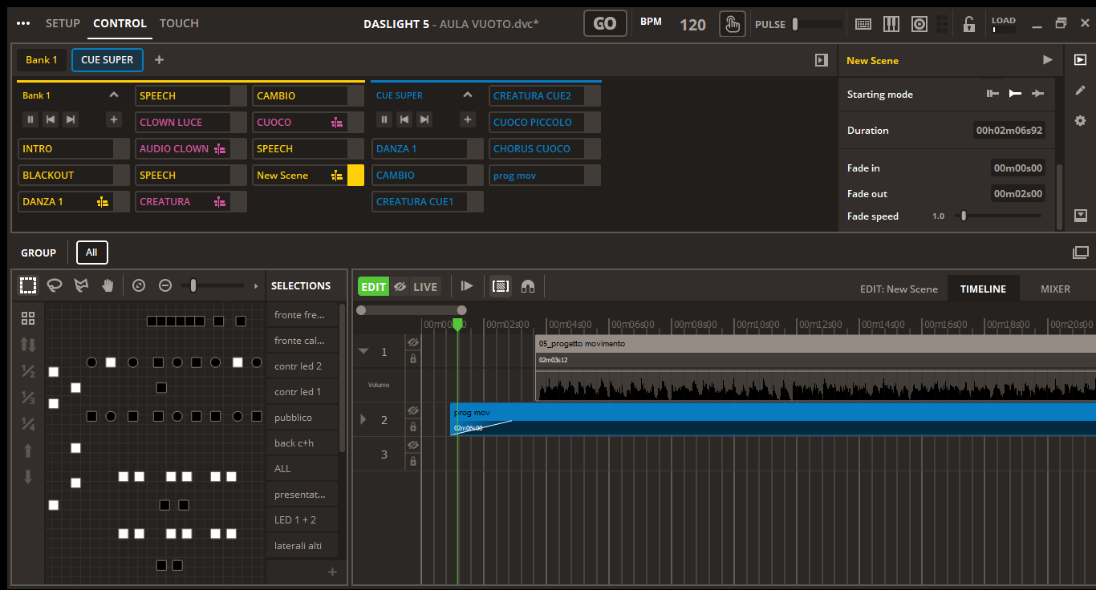The width and height of the screenshot is (1096, 590).
Task: Select the All group button
Action: [91, 253]
